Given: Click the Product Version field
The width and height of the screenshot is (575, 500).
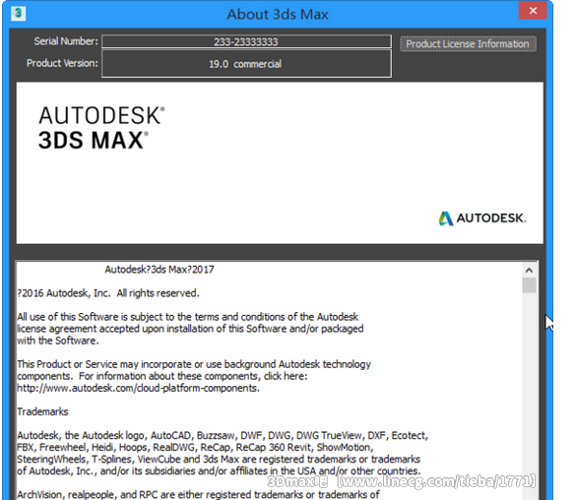Looking at the screenshot, I should point(246,64).
